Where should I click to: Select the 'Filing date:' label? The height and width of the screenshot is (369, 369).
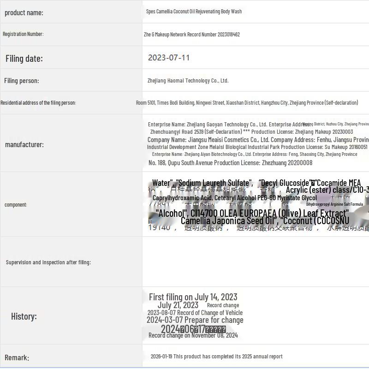coord(24,59)
